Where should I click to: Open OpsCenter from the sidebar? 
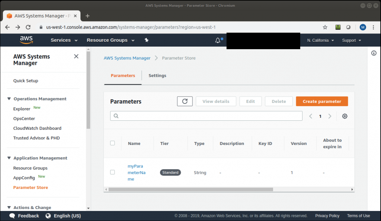[24, 119]
